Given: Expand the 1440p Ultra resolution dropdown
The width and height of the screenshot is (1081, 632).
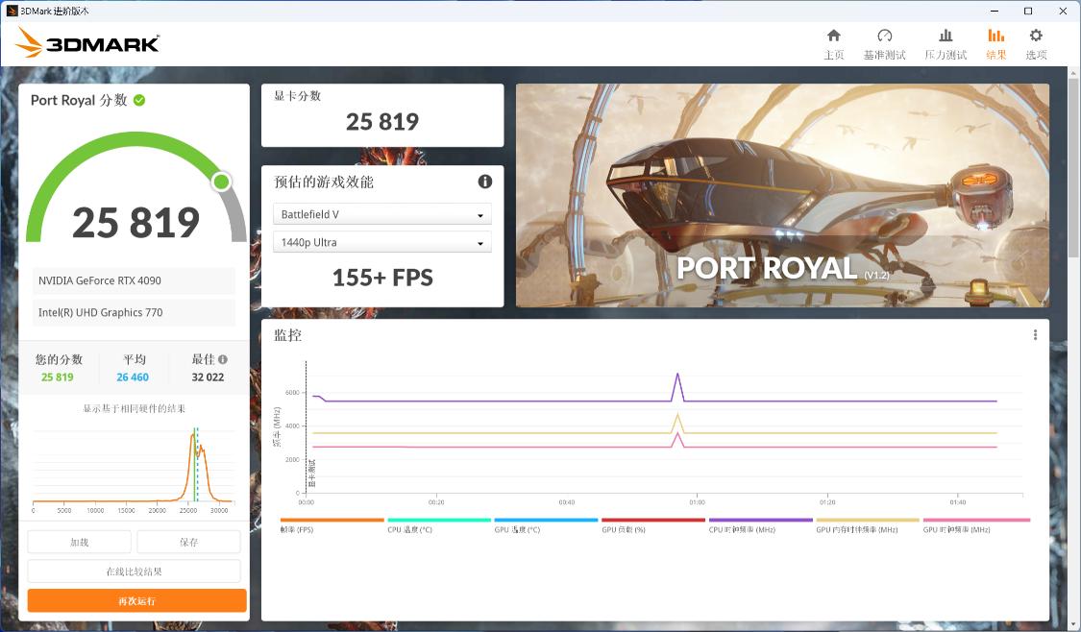Looking at the screenshot, I should [382, 242].
